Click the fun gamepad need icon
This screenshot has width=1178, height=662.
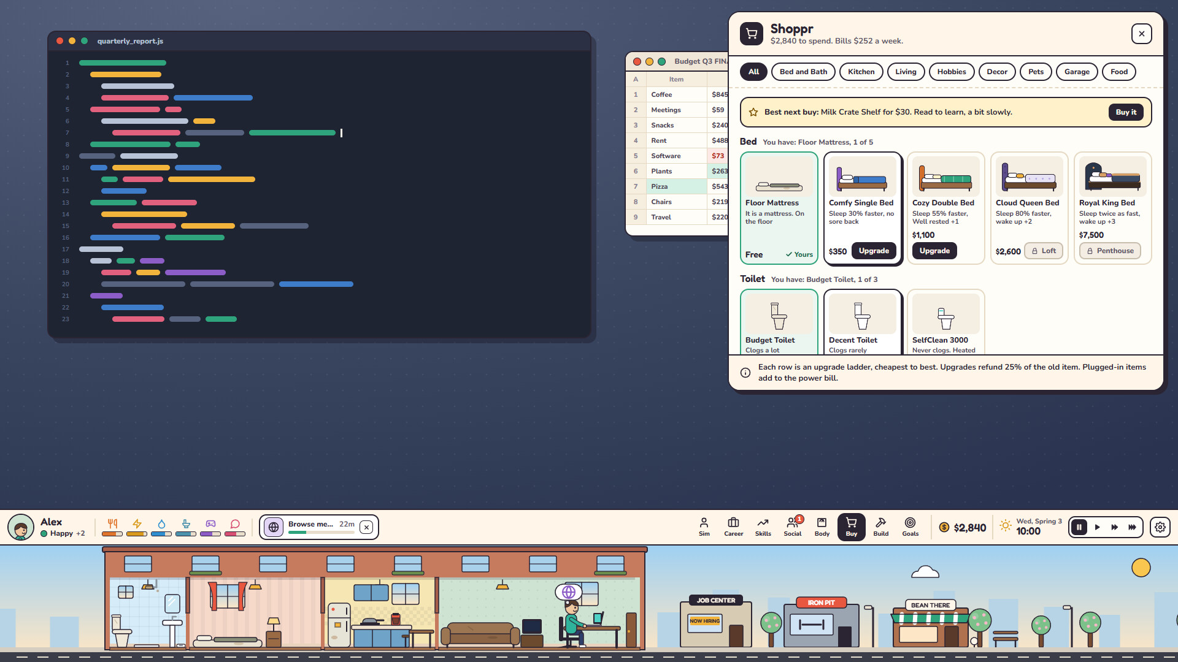pos(210,524)
